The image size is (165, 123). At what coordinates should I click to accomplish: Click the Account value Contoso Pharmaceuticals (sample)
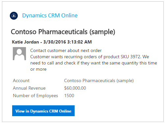[99, 81]
